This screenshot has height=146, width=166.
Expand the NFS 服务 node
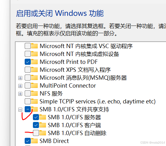[20, 94]
